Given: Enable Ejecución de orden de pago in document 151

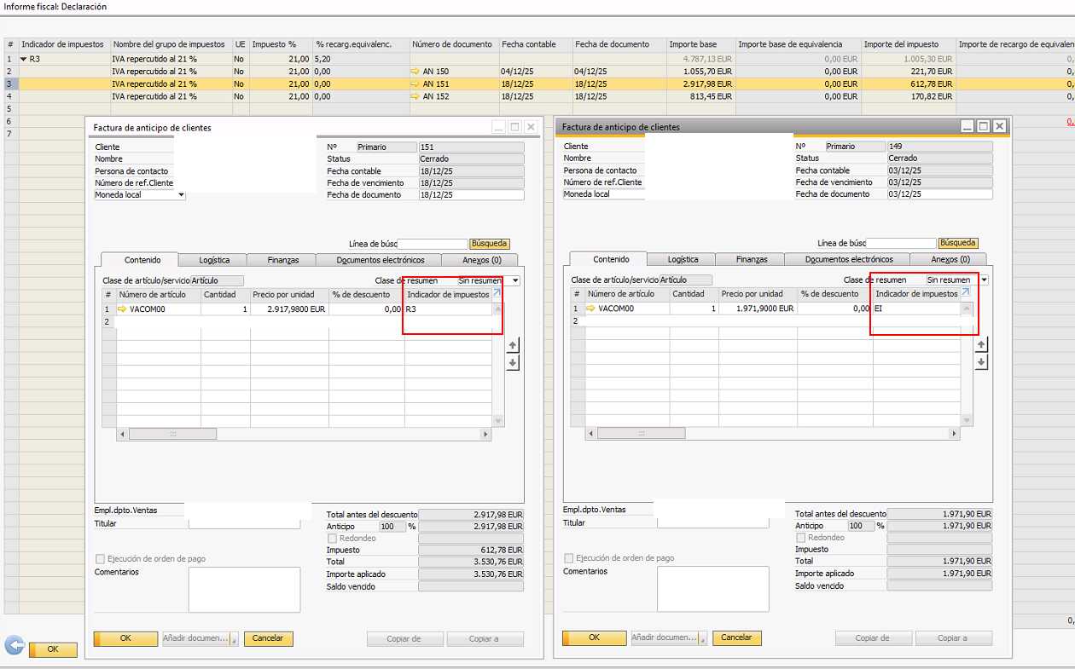Looking at the screenshot, I should (x=101, y=559).
